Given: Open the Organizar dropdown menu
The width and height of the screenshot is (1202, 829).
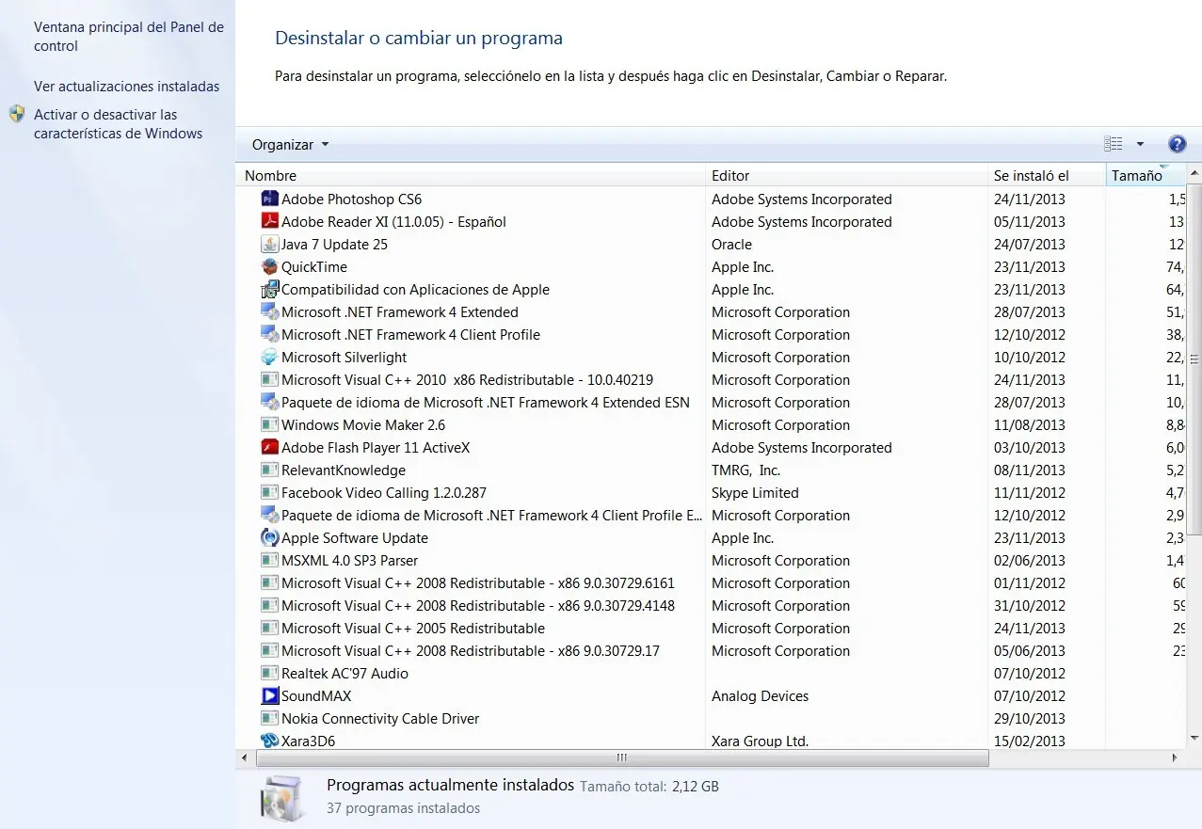Looking at the screenshot, I should (291, 145).
